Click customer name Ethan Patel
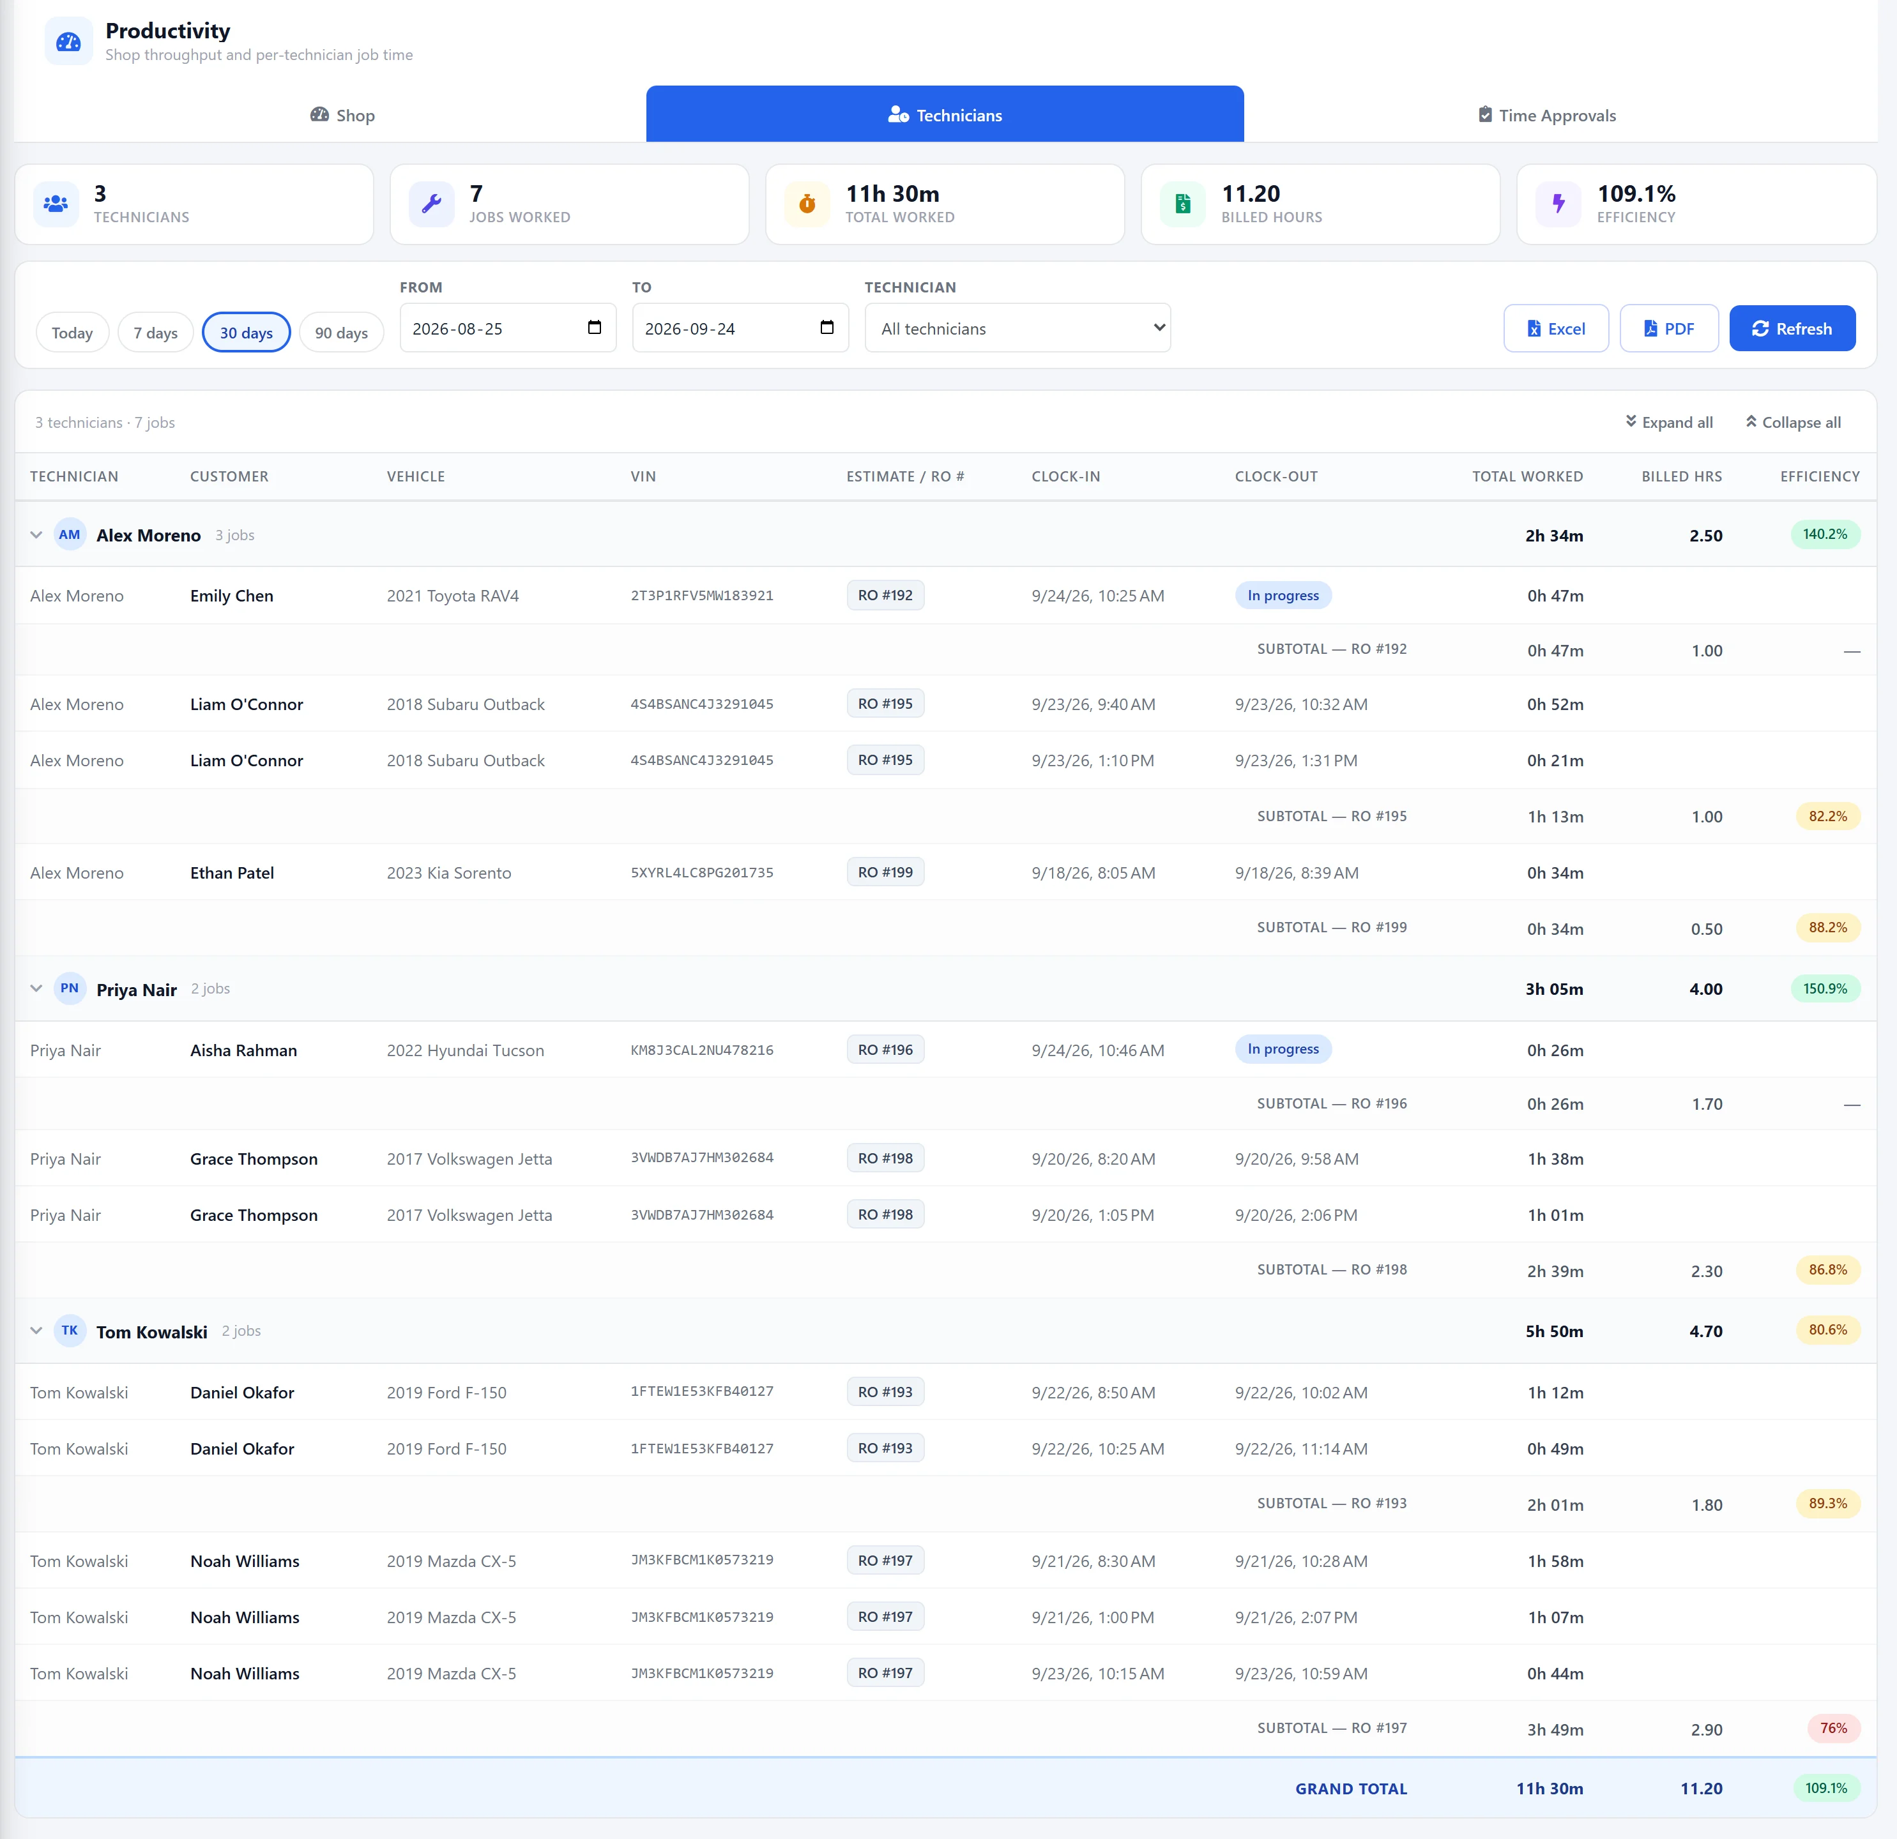The height and width of the screenshot is (1839, 1897). [232, 873]
